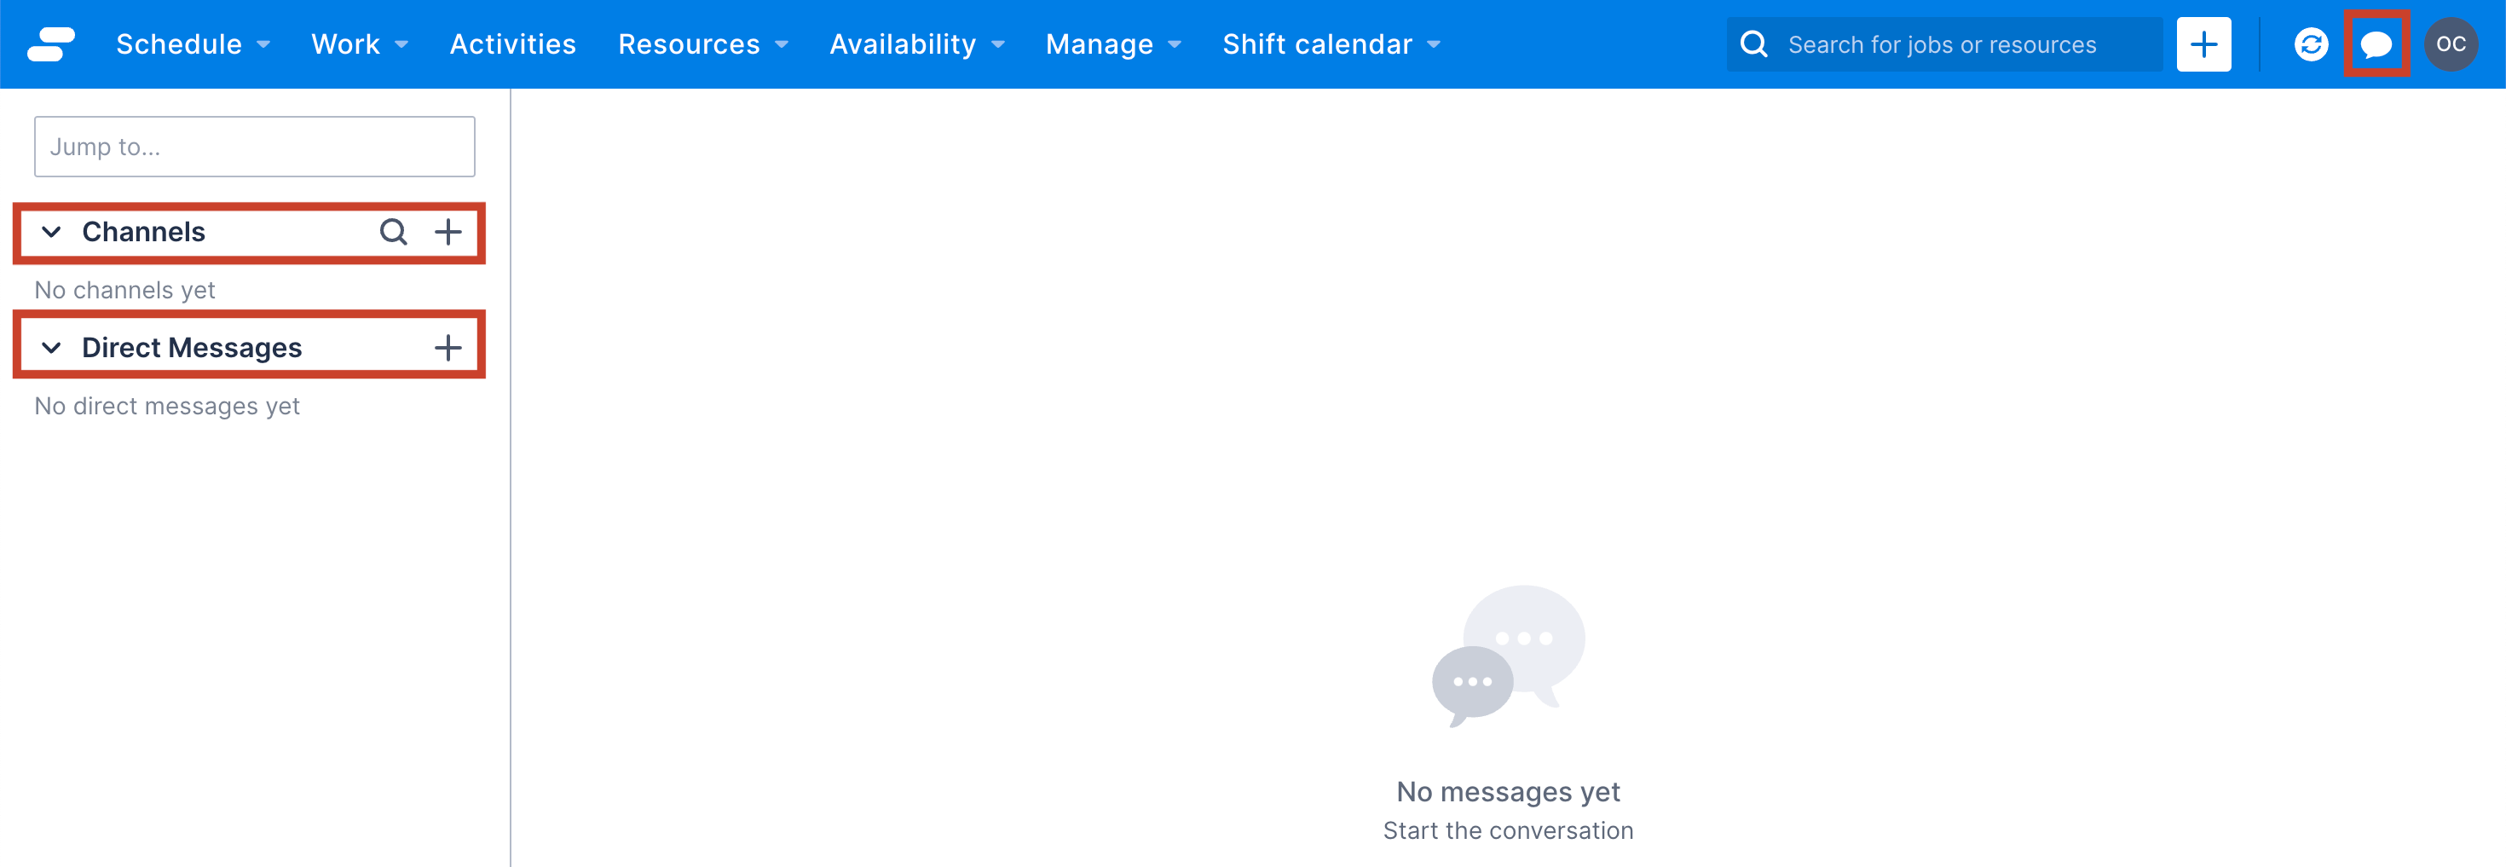The image size is (2506, 867).
Task: Click the jobs or resources search box
Action: [x=1936, y=43]
